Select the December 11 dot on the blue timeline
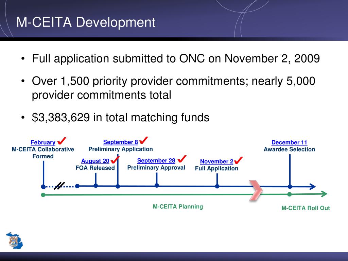This screenshot has width=348, height=261. [290, 187]
